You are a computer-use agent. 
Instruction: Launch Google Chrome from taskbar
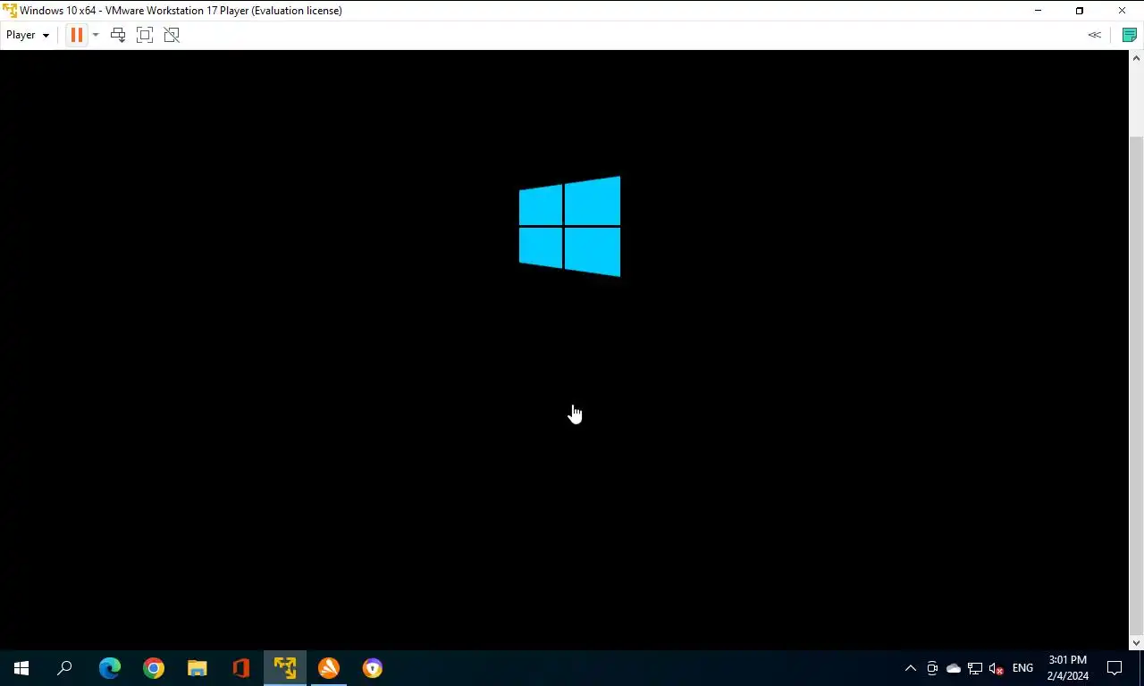point(154,668)
